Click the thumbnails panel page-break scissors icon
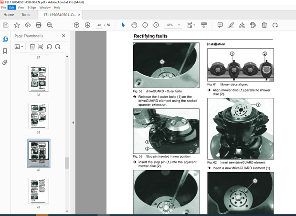 (41, 47)
